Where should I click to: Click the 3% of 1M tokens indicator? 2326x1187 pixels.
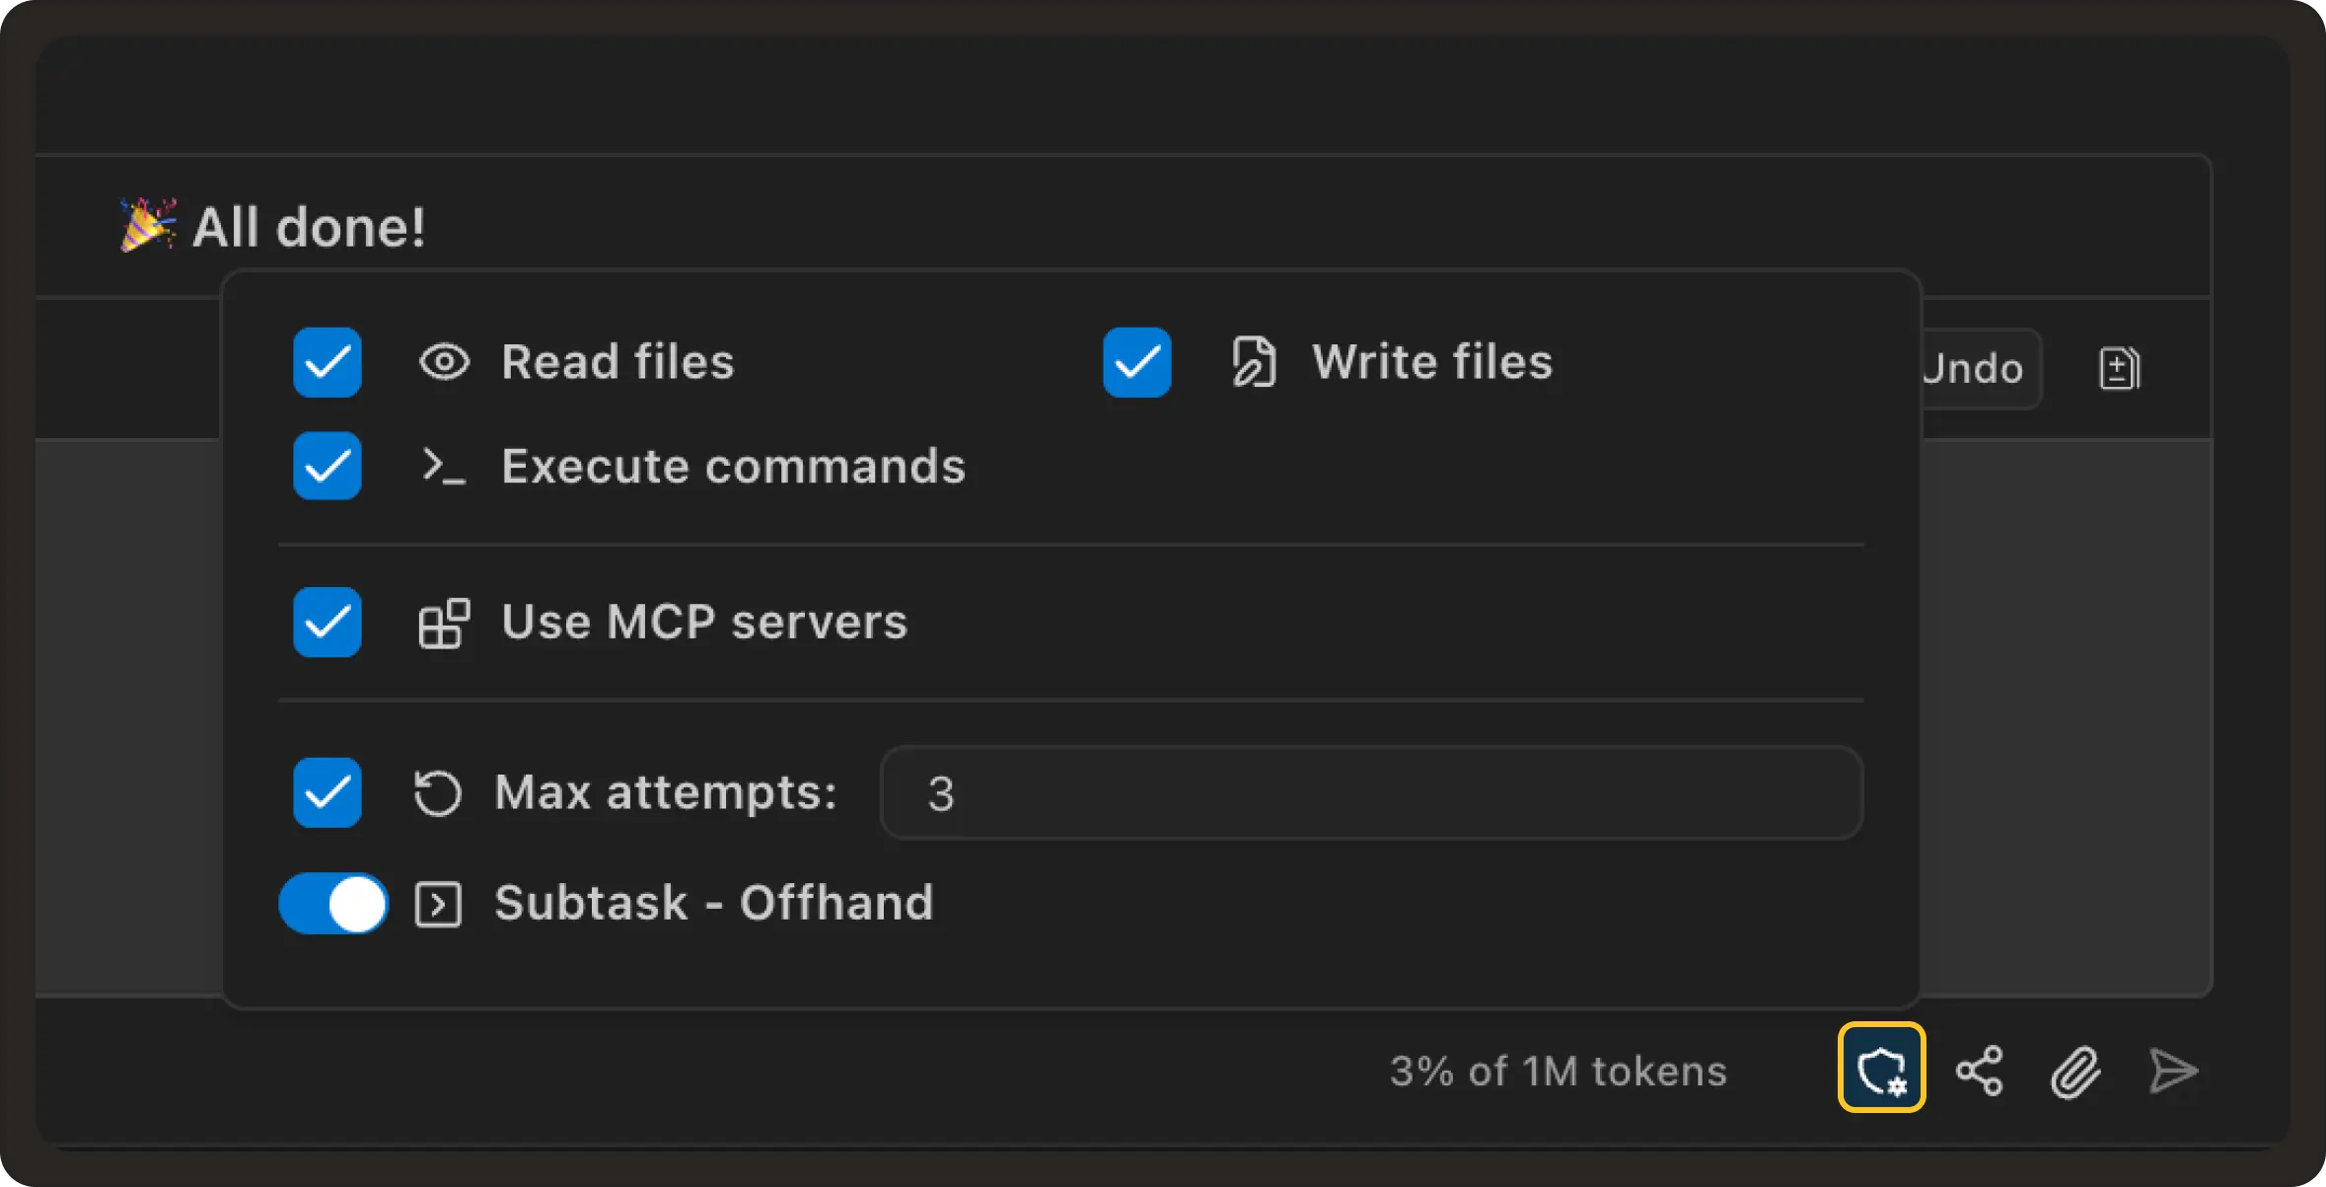pyautogui.click(x=1557, y=1070)
